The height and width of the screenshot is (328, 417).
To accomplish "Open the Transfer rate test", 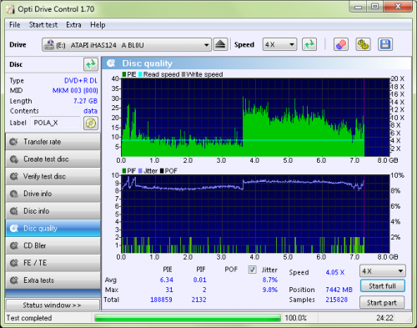I will [53, 142].
